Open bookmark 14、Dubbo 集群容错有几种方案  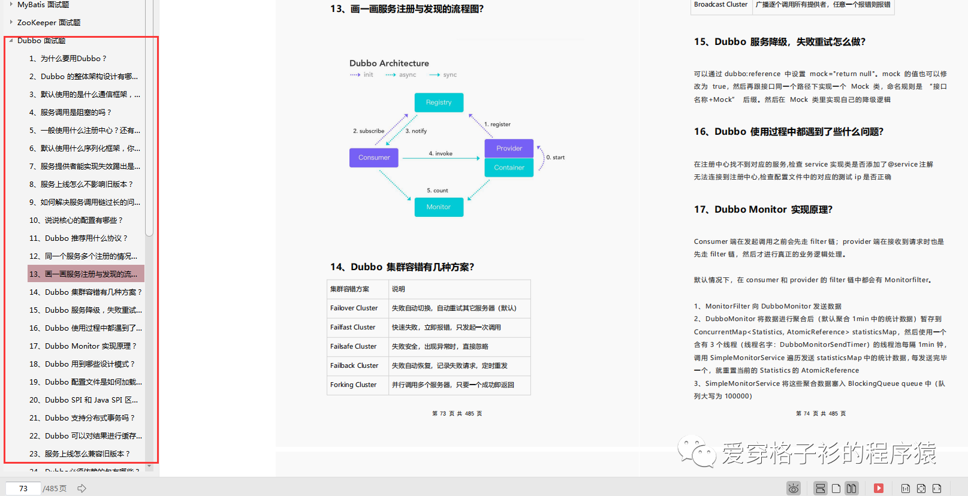[86, 292]
